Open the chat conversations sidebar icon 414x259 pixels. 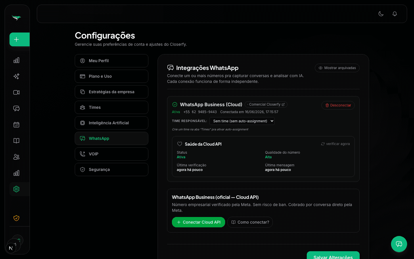[16, 108]
